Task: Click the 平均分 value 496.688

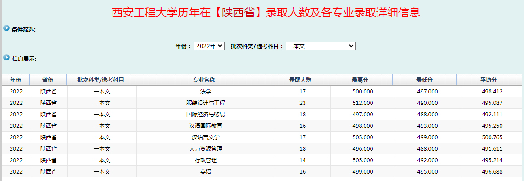Action: (x=492, y=172)
